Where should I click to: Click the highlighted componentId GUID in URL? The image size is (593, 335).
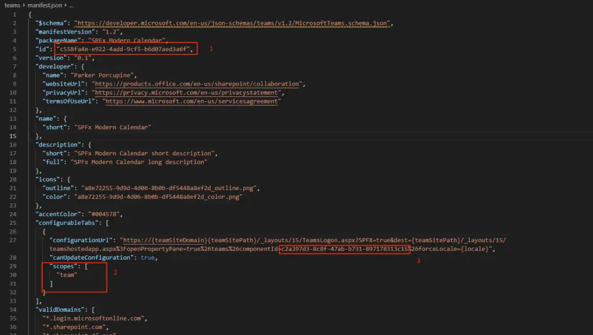click(x=344, y=249)
